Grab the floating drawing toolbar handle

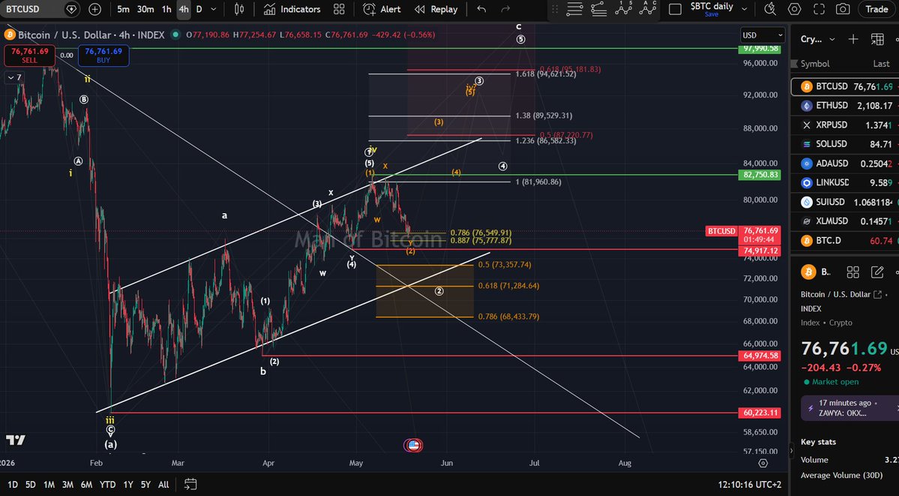point(554,9)
